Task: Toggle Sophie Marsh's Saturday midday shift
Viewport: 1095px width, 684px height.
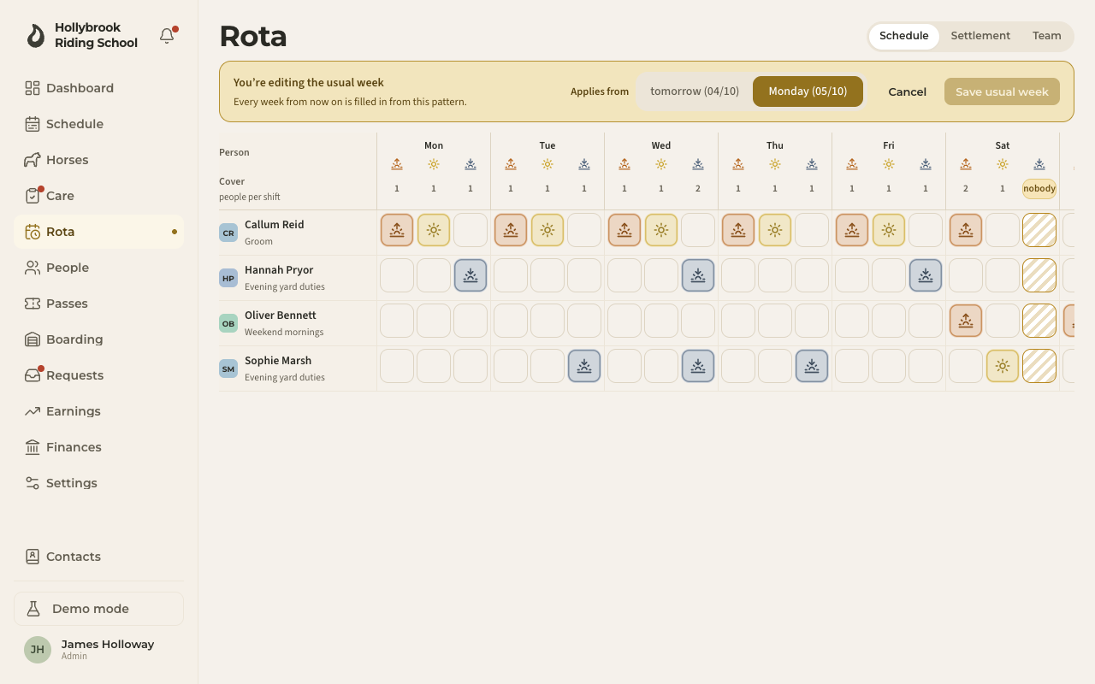Action: tap(1003, 366)
